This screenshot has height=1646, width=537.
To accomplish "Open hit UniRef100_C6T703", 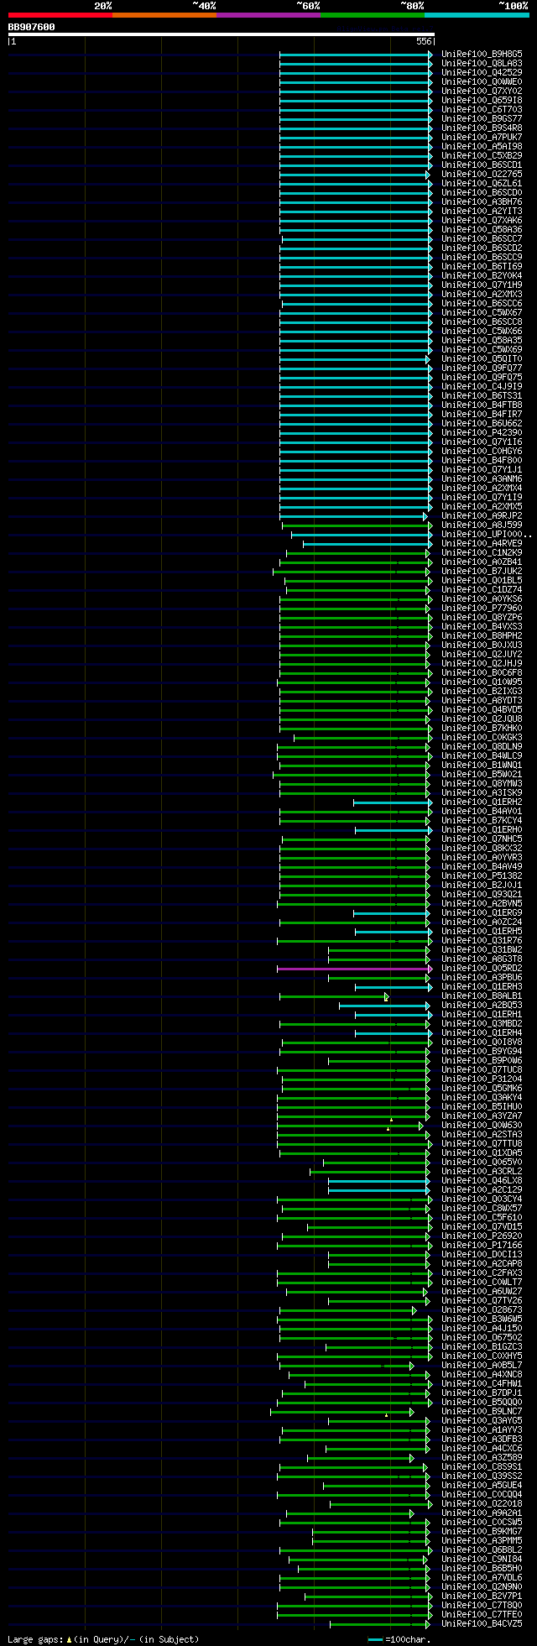I will click(482, 109).
